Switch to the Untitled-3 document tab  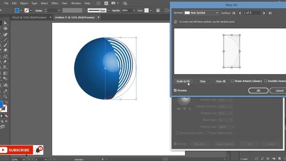[x=75, y=17]
